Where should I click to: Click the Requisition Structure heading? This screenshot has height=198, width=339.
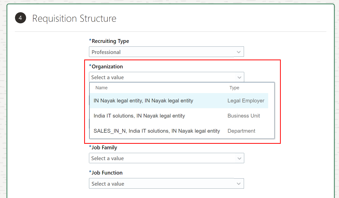74,18
